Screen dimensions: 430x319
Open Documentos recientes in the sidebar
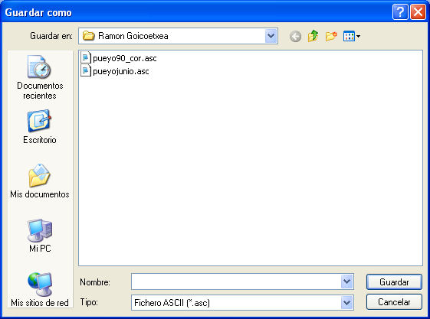click(40, 77)
